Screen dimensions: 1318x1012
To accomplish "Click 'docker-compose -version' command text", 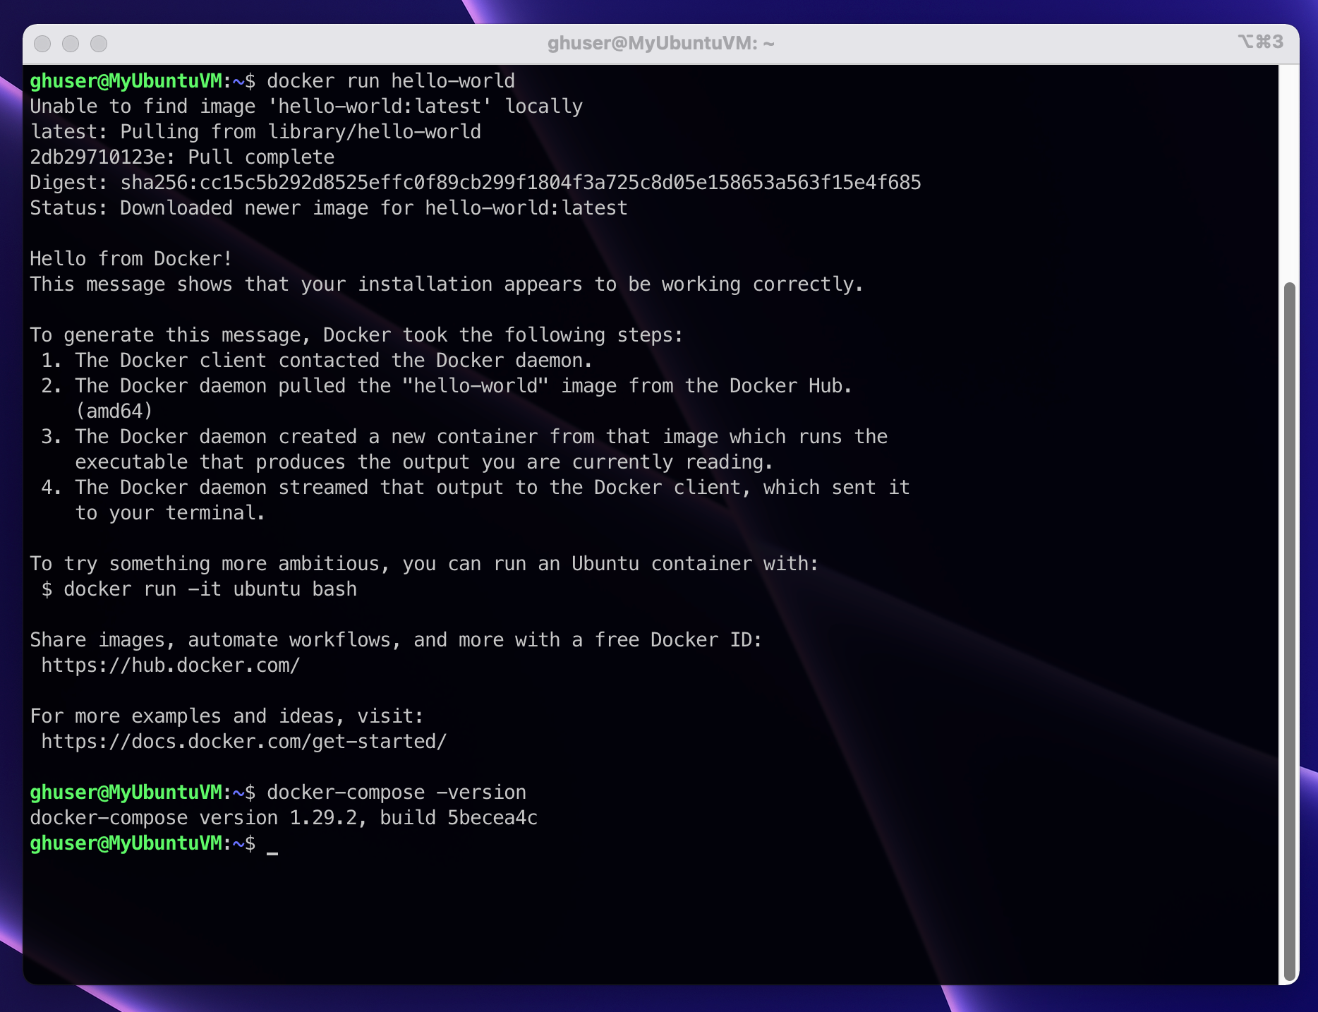I will (x=397, y=793).
